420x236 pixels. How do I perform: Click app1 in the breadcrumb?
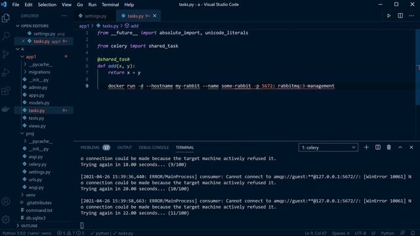pos(84,26)
